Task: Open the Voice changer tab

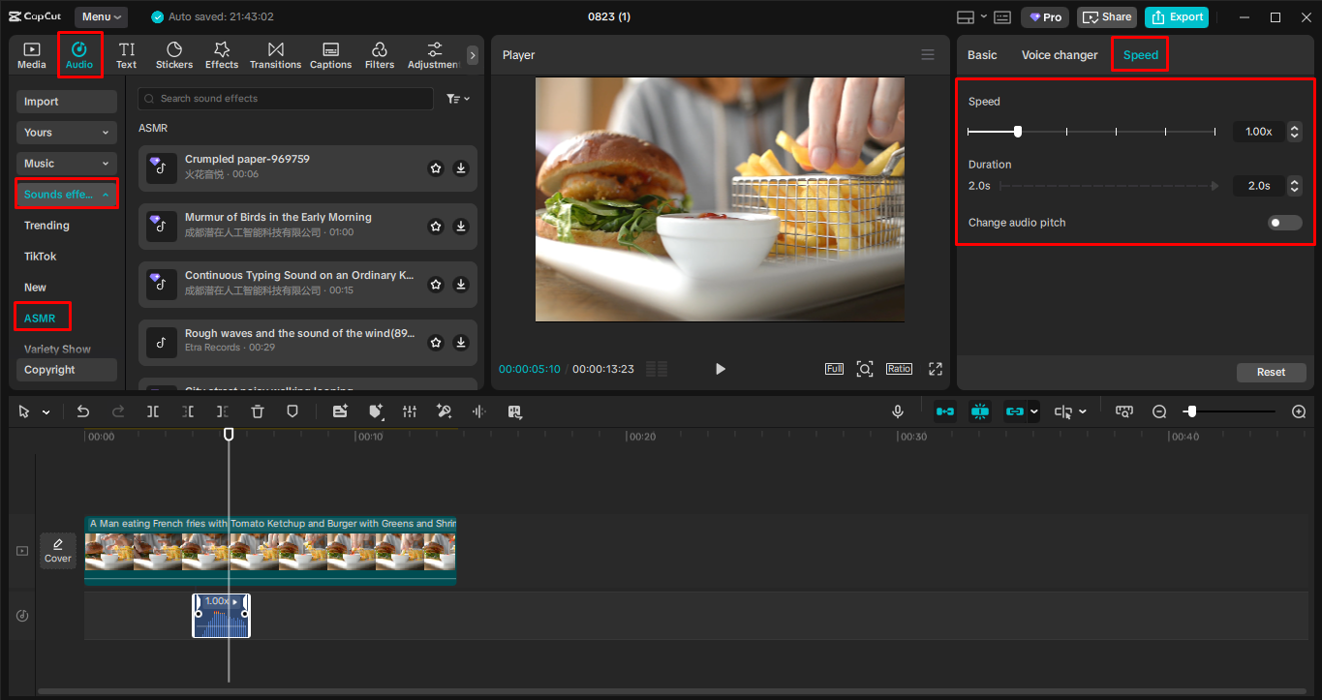Action: 1060,55
